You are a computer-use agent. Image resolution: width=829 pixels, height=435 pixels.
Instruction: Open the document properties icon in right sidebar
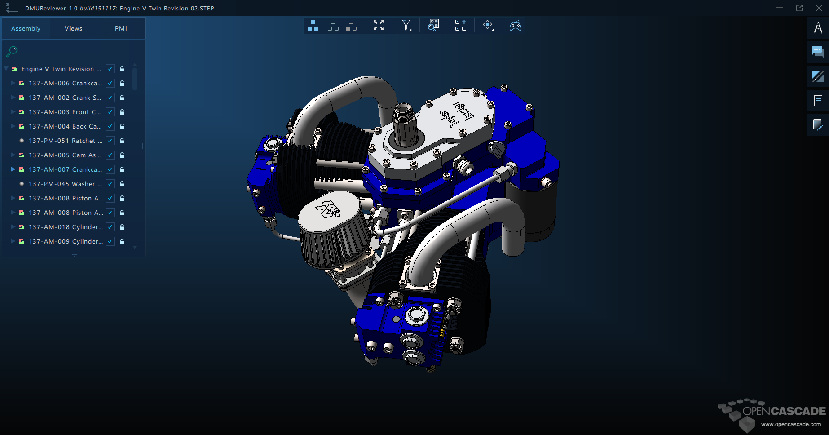tap(818, 101)
